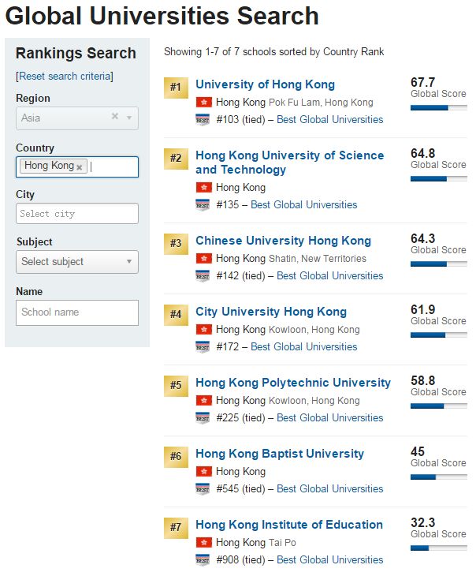Open the Region dropdown arrow
476x576 pixels.
tap(129, 118)
